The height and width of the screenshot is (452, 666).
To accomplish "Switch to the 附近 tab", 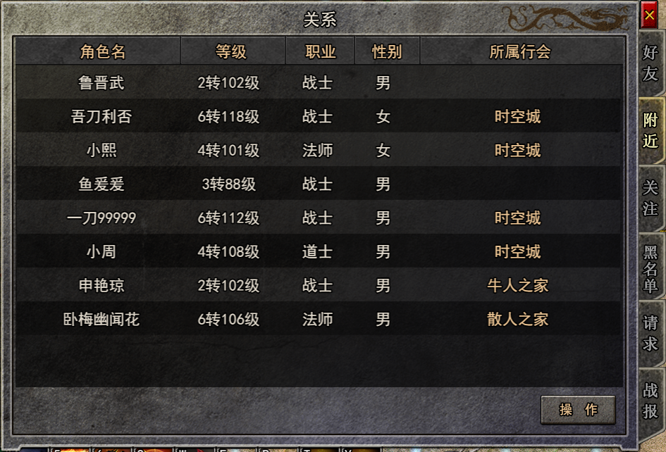I will pos(650,130).
